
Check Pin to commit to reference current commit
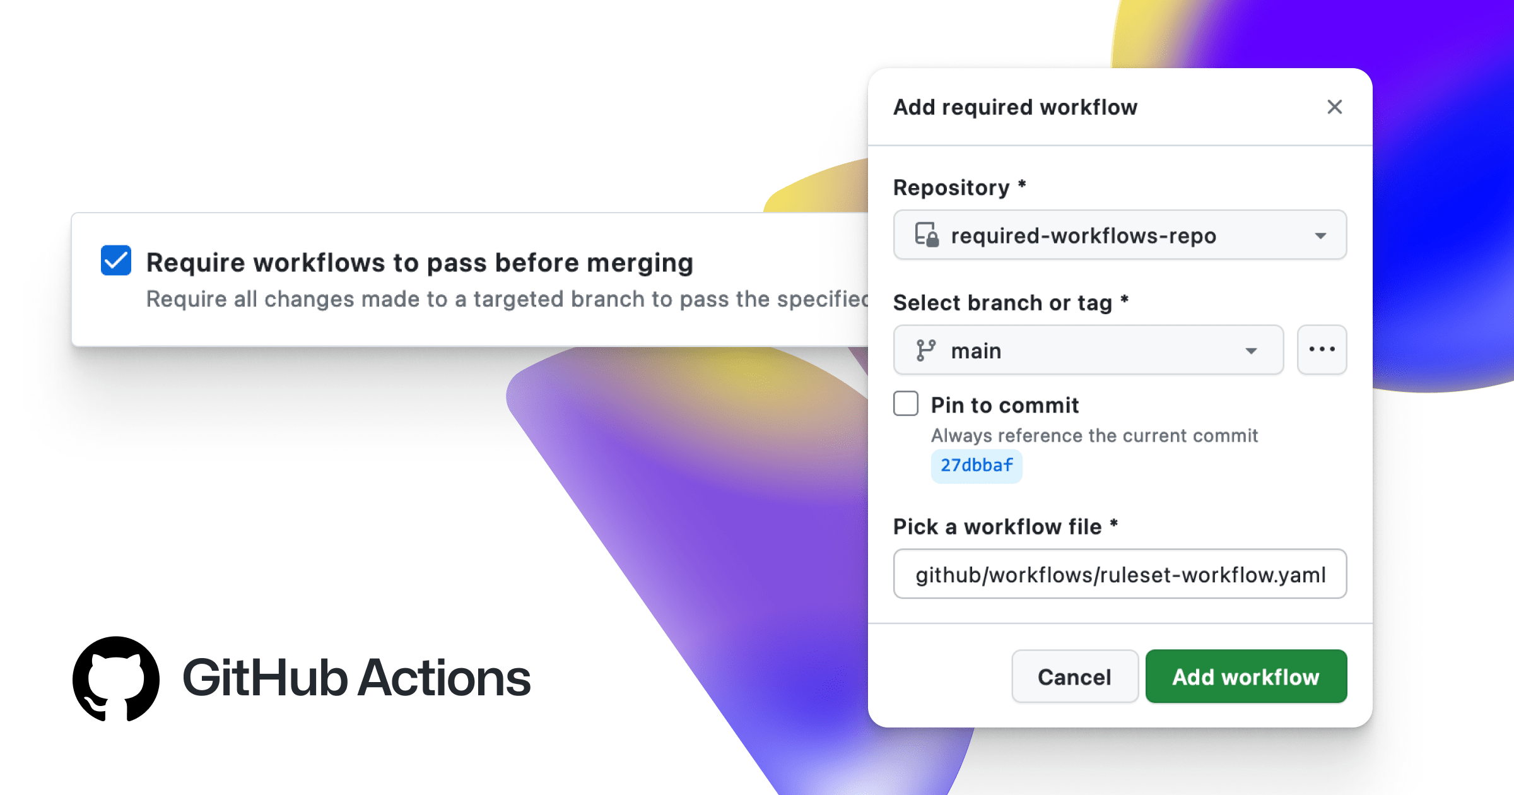pos(906,404)
